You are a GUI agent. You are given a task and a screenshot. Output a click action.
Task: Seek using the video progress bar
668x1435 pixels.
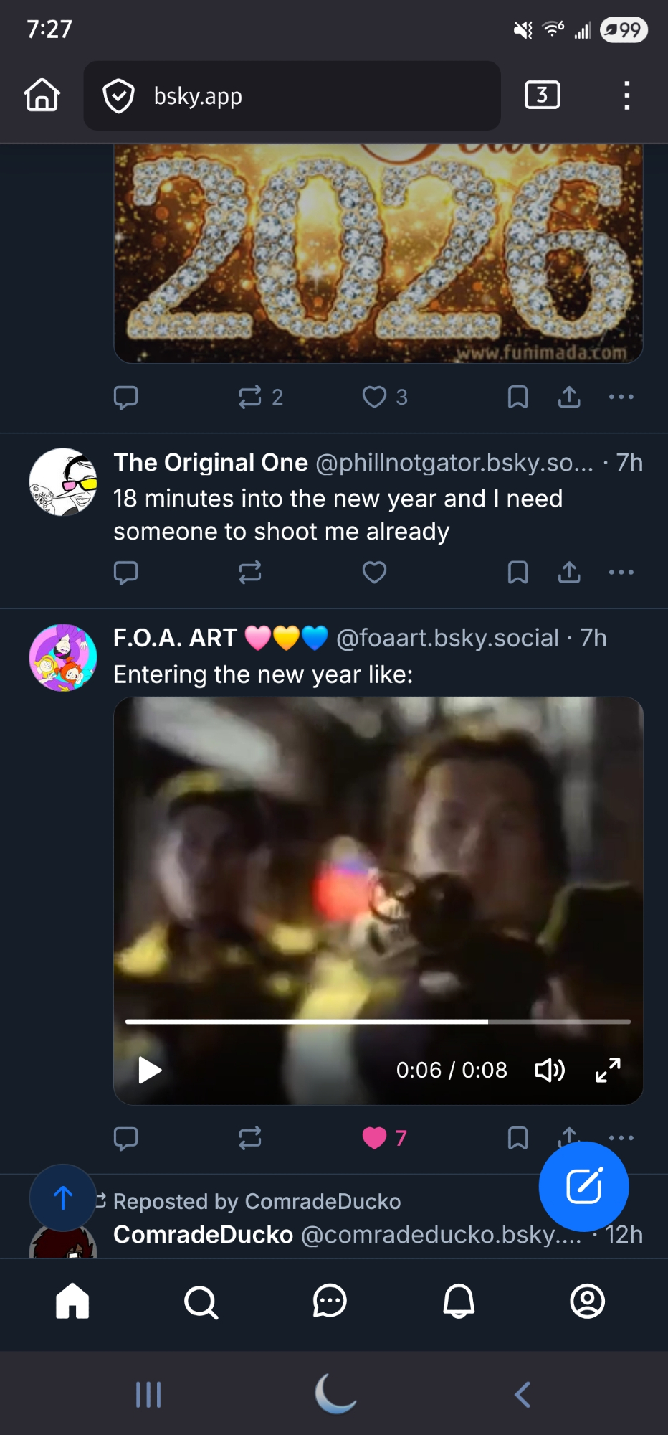[x=378, y=1021]
